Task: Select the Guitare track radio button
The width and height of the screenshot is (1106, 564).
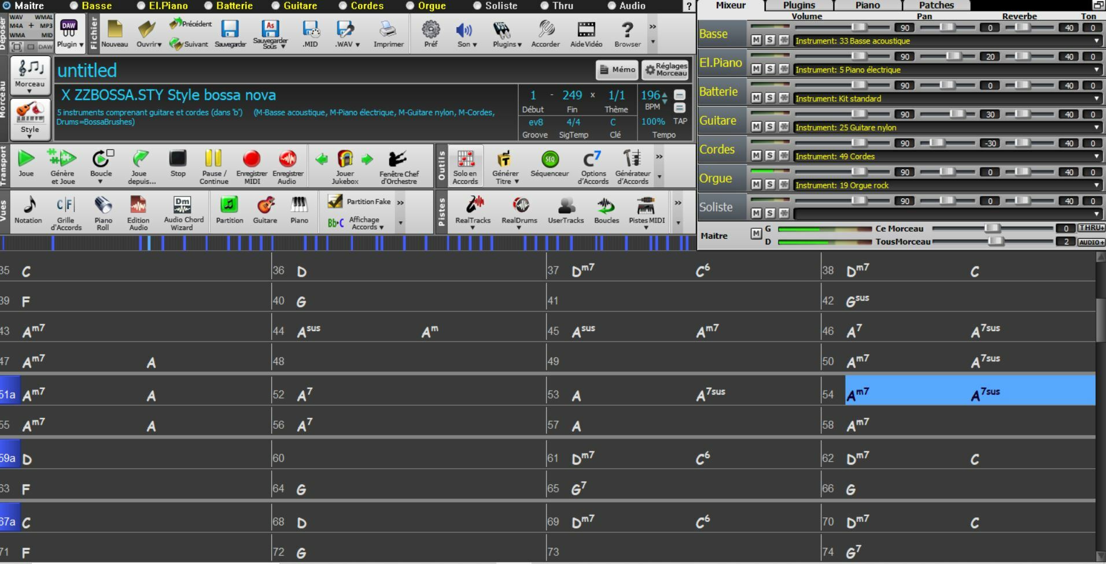Action: [275, 6]
